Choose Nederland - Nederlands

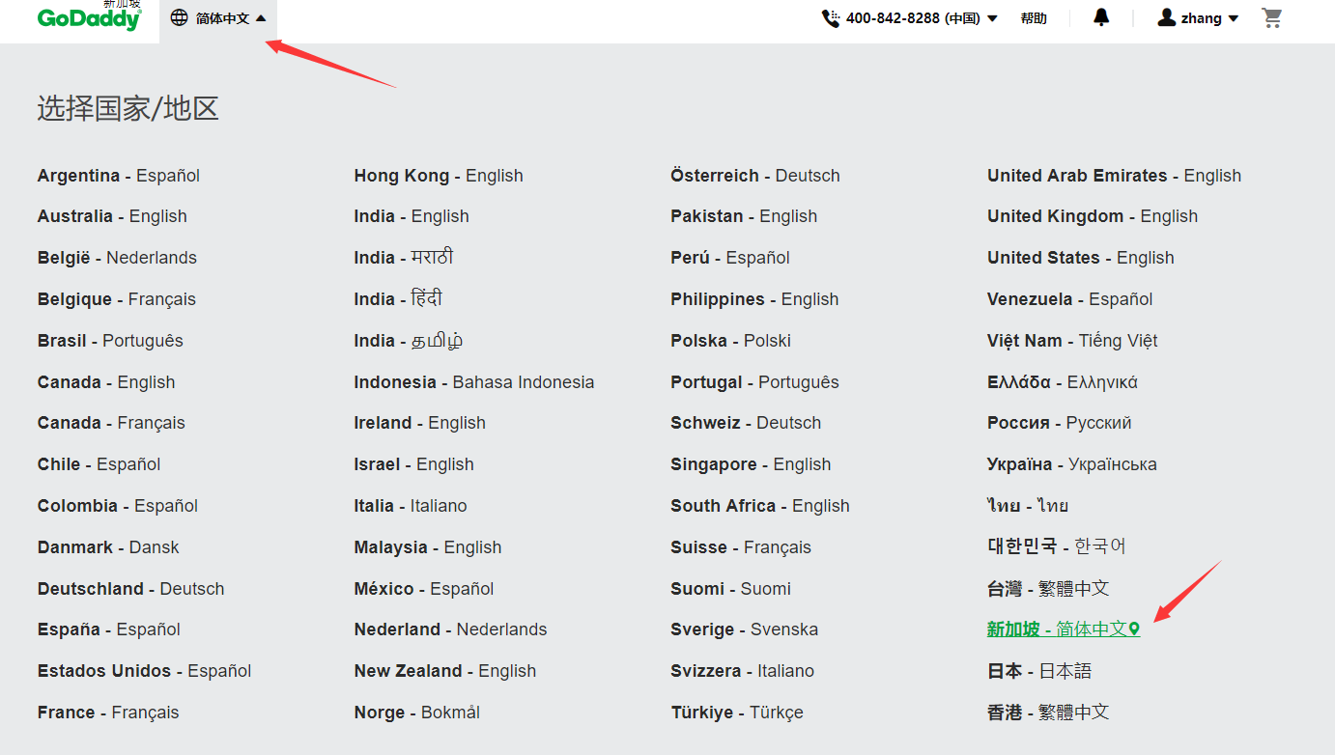tap(451, 629)
